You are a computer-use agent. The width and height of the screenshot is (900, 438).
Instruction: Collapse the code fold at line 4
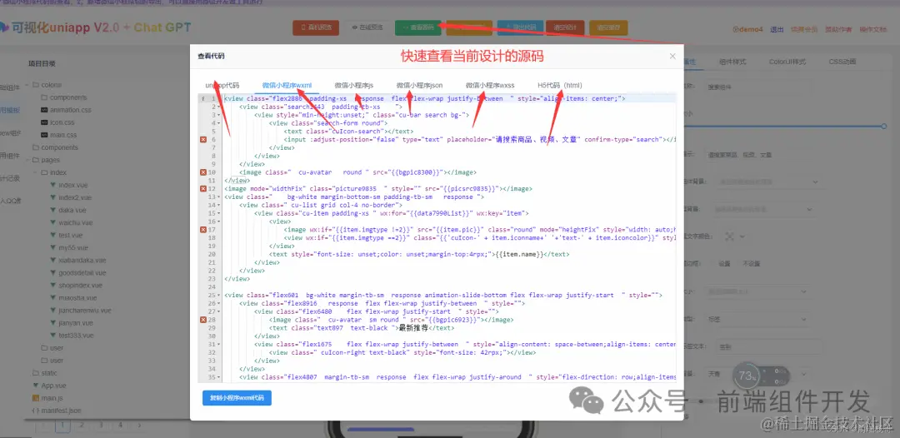(218, 123)
